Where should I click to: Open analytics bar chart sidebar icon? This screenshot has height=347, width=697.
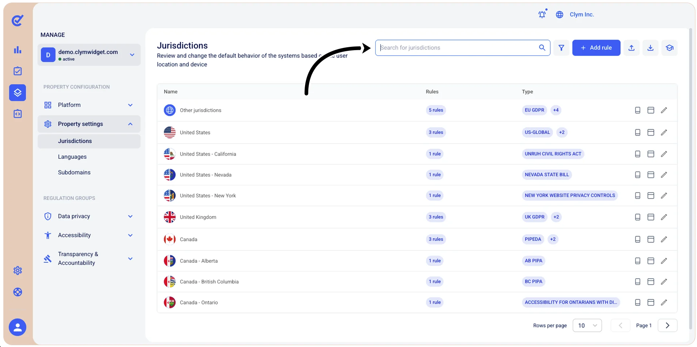point(17,50)
